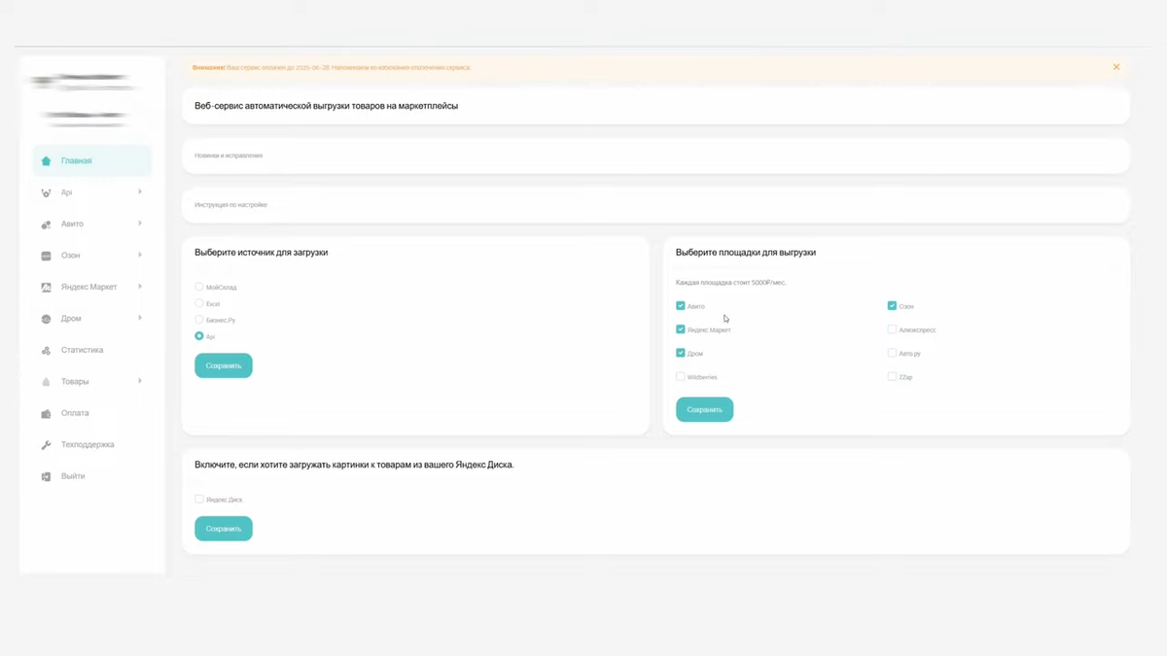Image resolution: width=1167 pixels, height=656 pixels.
Task: Enable the Авто.ру checkbox
Action: 892,353
